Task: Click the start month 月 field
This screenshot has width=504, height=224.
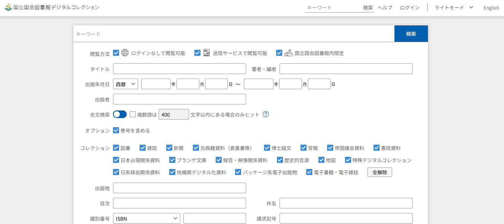Action: [x=188, y=84]
